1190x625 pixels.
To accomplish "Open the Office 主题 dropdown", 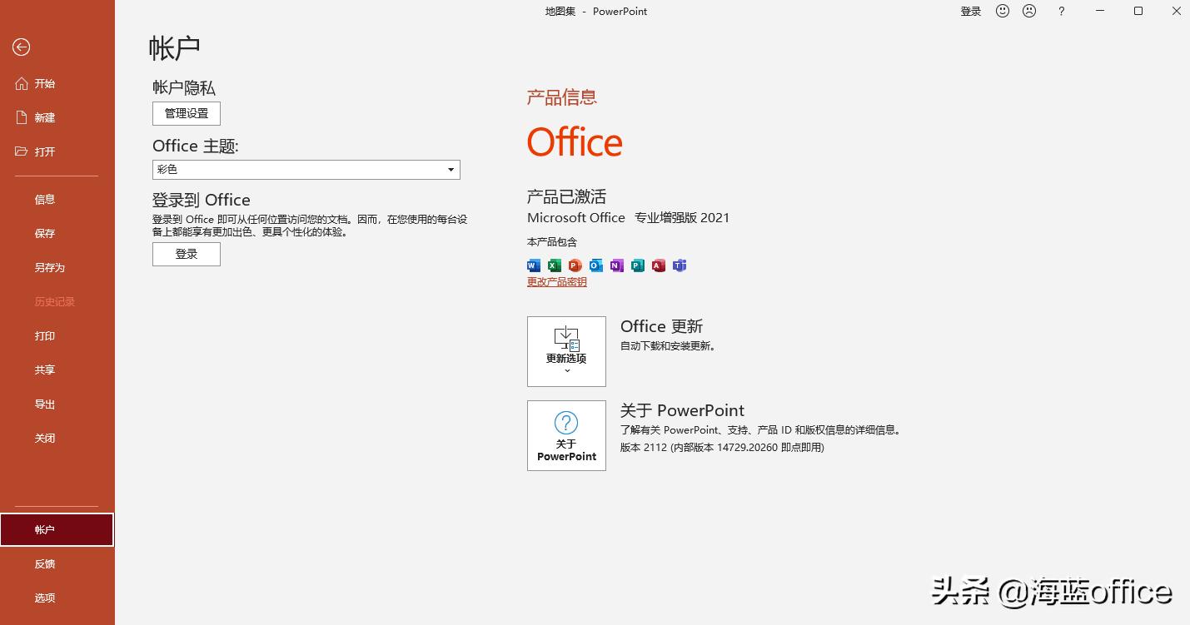I will (450, 169).
